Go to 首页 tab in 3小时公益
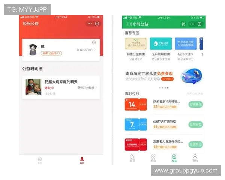The image size is (225, 180). pos(132,158)
